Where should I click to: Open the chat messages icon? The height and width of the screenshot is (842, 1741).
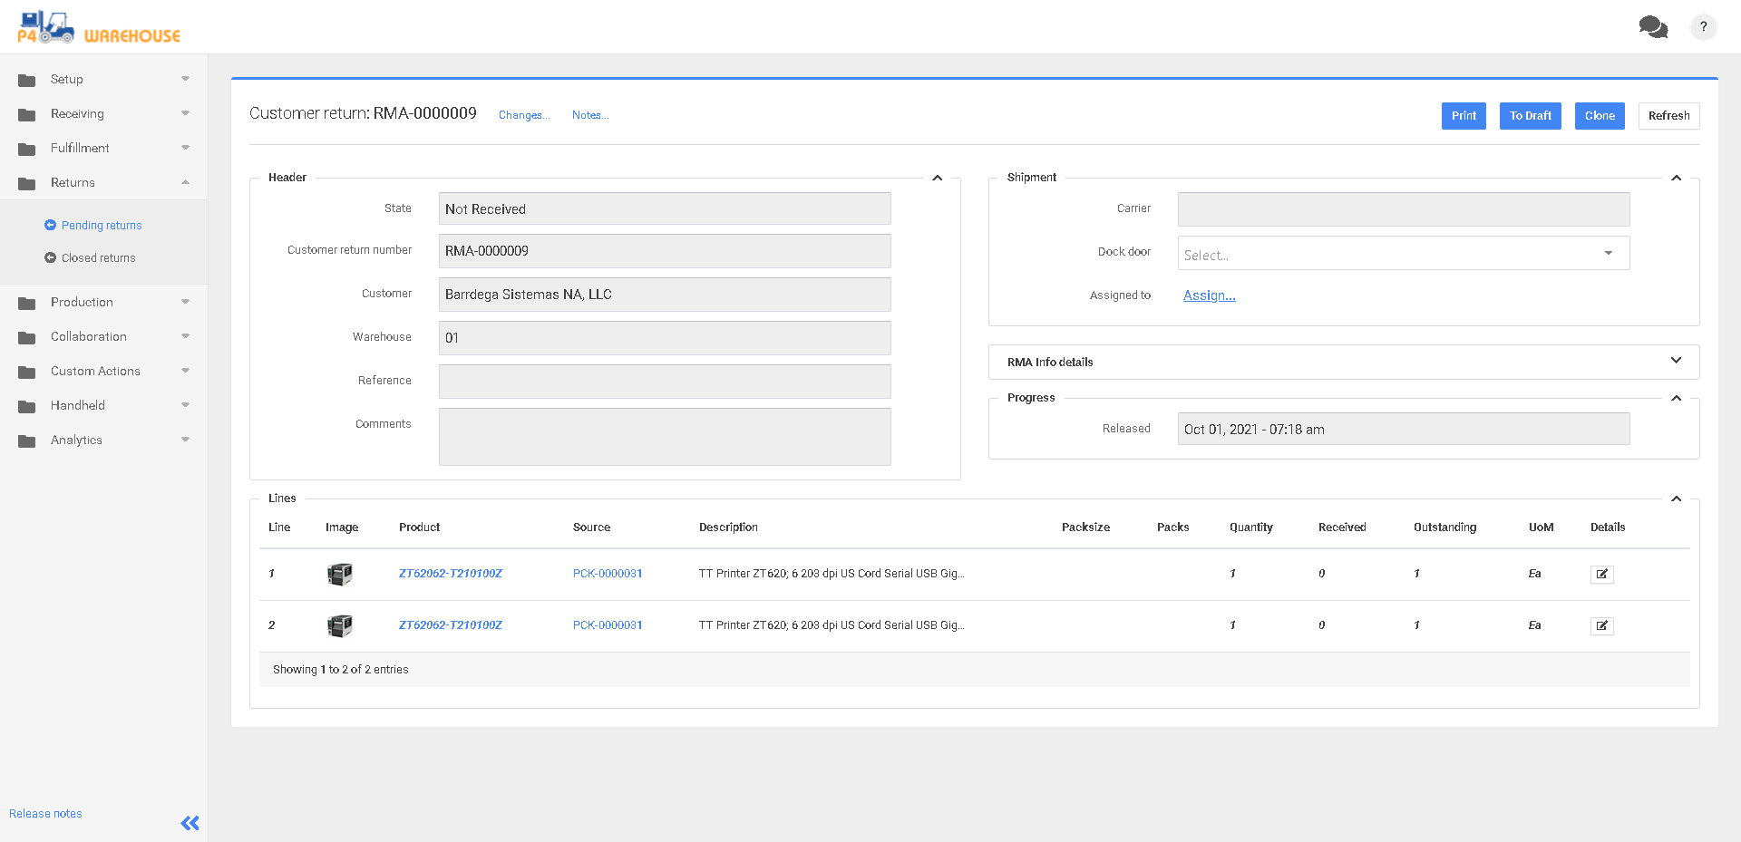1652,27
